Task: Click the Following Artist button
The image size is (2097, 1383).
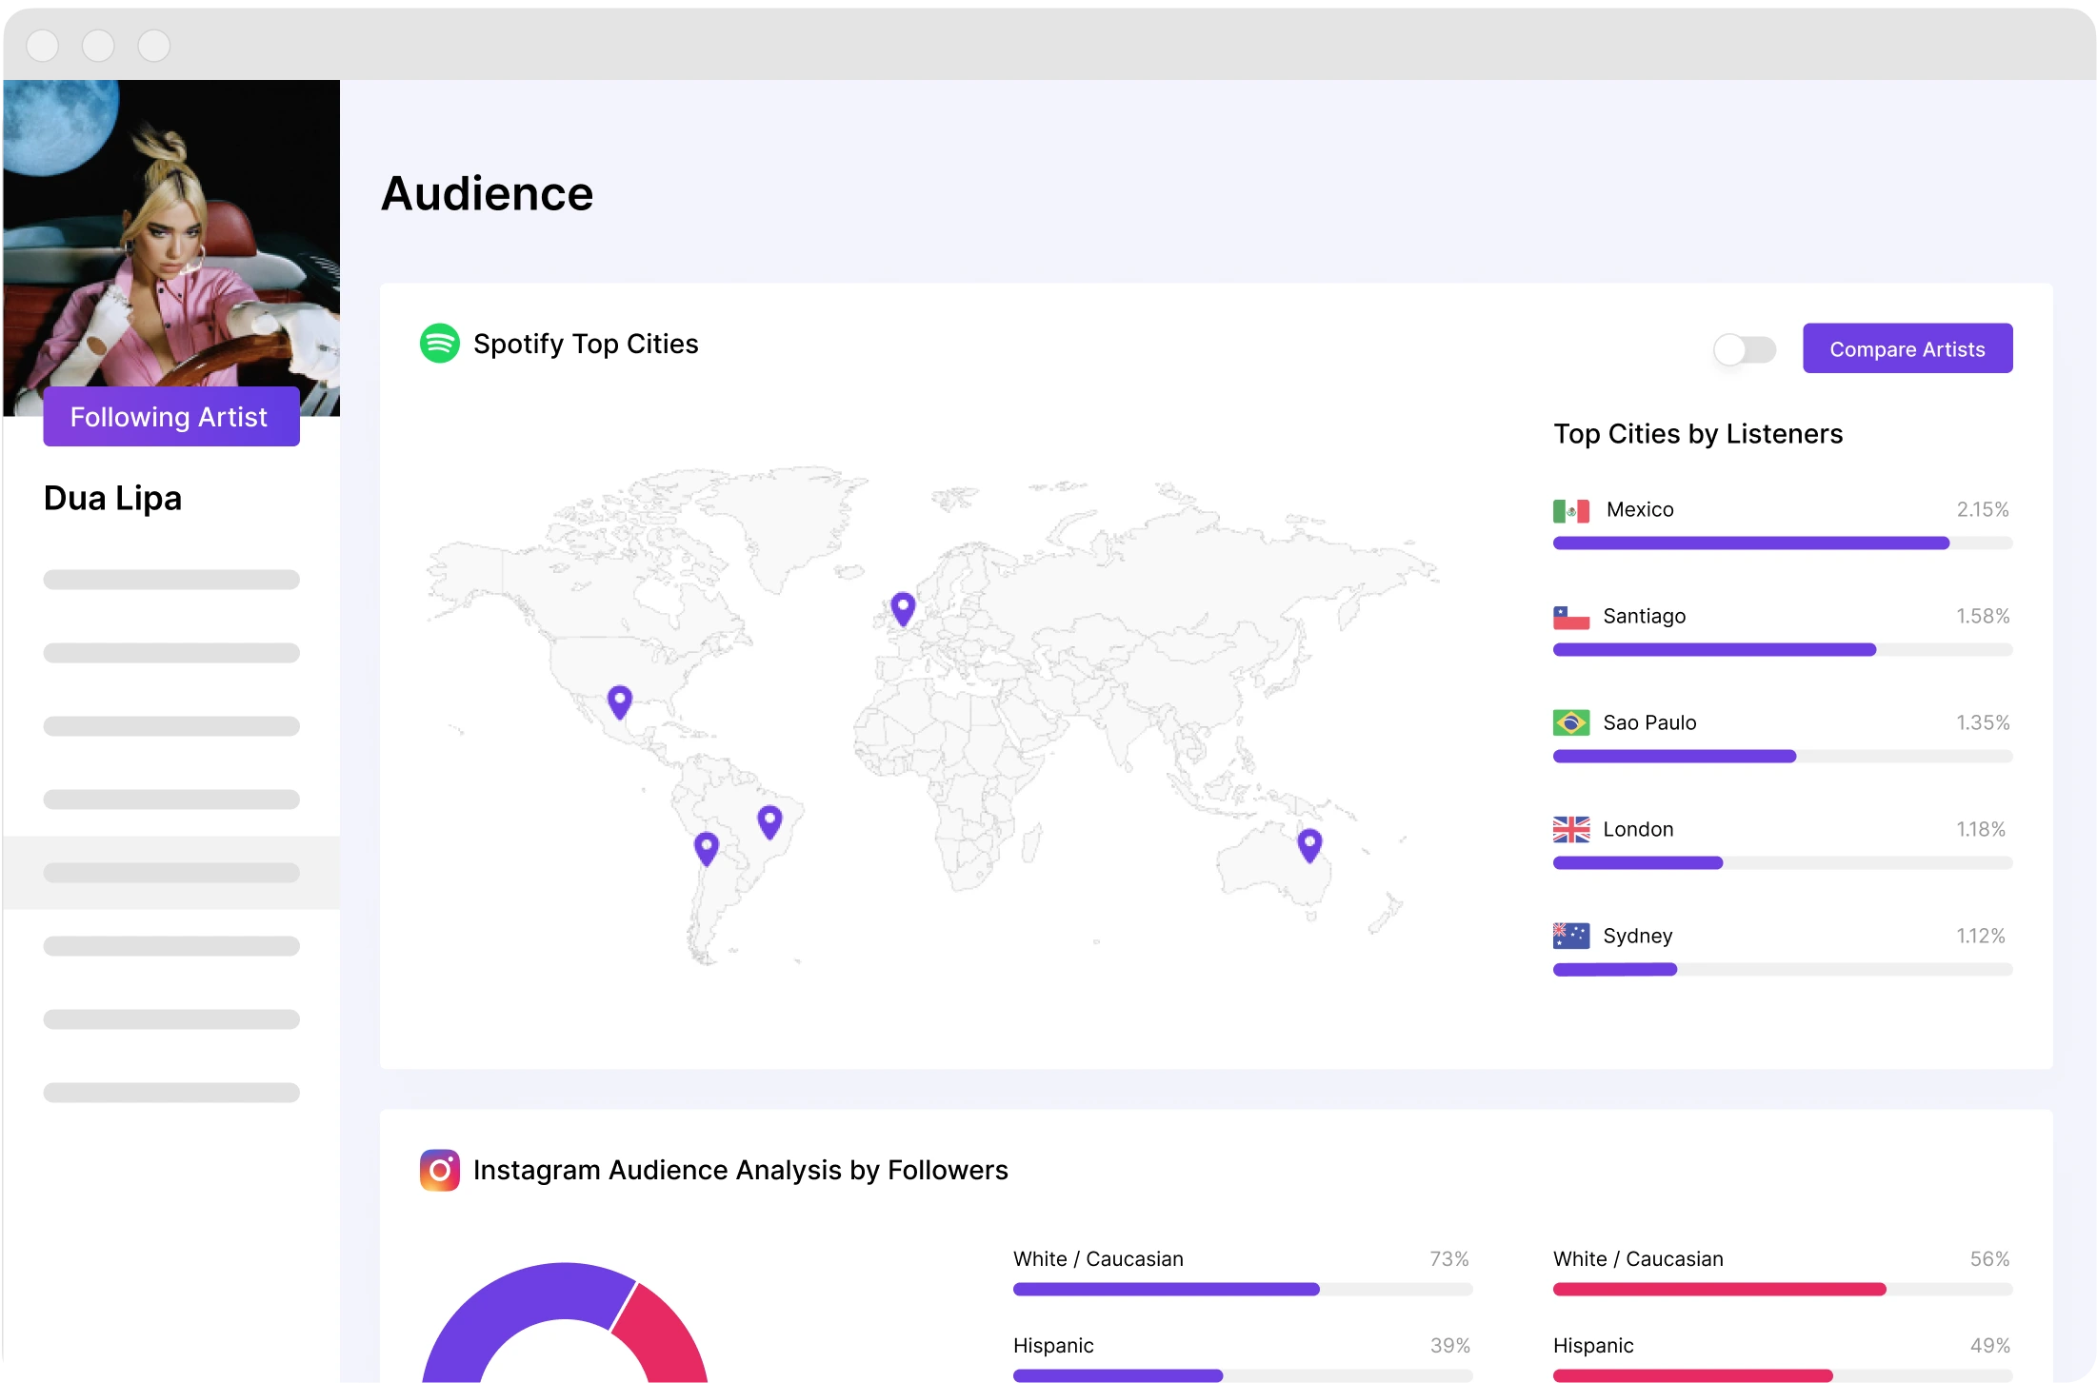Action: coord(171,417)
